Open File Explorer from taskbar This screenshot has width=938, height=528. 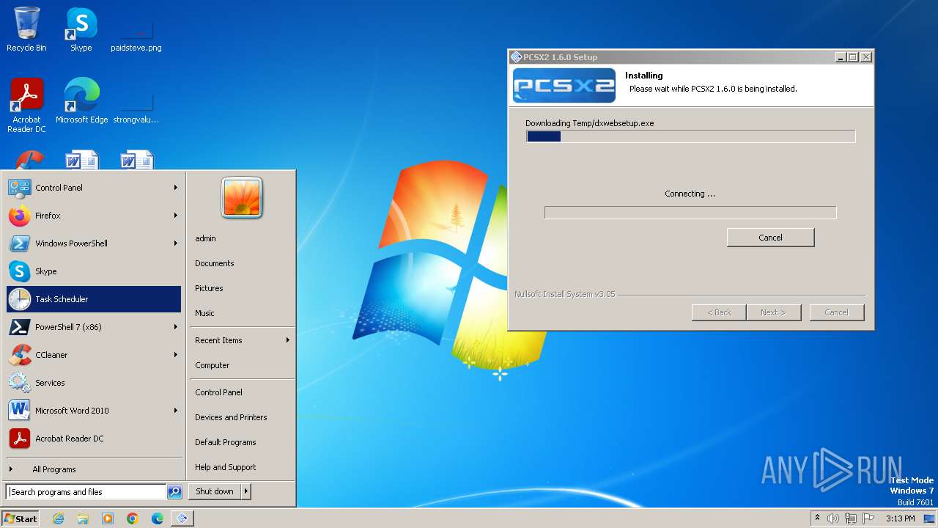click(x=83, y=518)
